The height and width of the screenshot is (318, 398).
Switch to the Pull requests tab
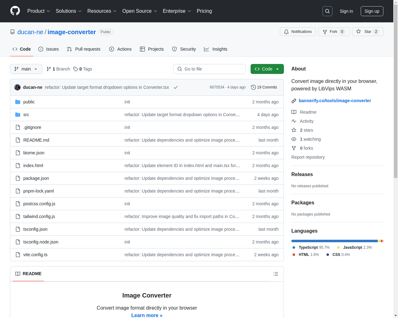pos(84,49)
